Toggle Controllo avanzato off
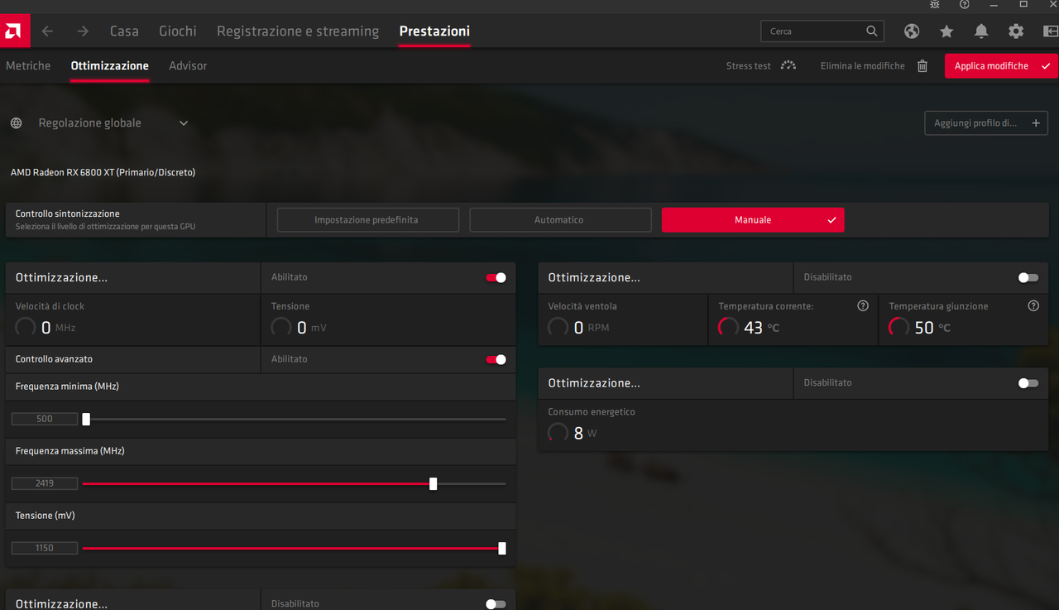Image resolution: width=1059 pixels, height=610 pixels. point(496,359)
